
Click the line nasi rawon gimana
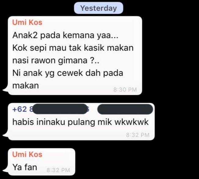pyautogui.click(x=56, y=61)
